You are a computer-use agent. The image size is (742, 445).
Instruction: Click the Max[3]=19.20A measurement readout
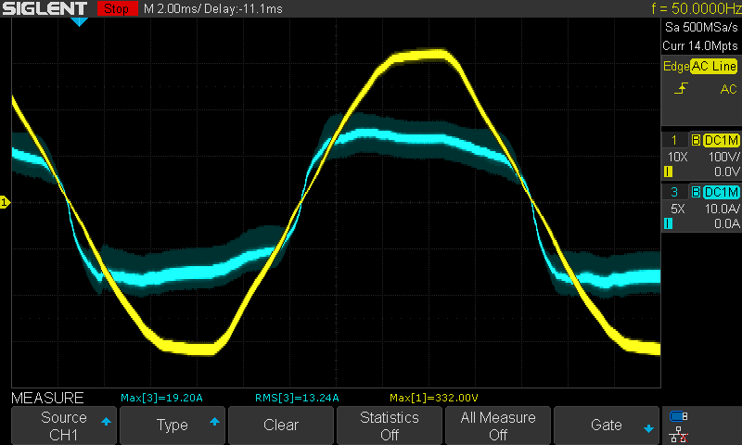coord(161,398)
